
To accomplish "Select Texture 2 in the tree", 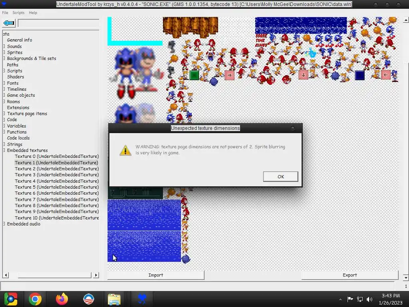I will (x=57, y=169).
